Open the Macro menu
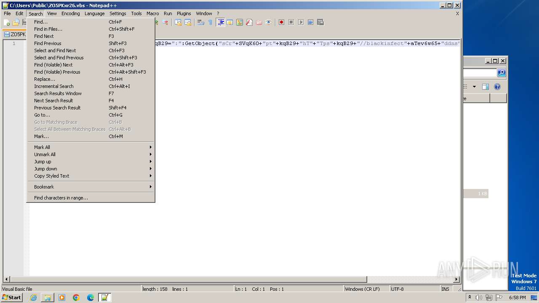Viewport: 539px width, 303px height. [152, 13]
